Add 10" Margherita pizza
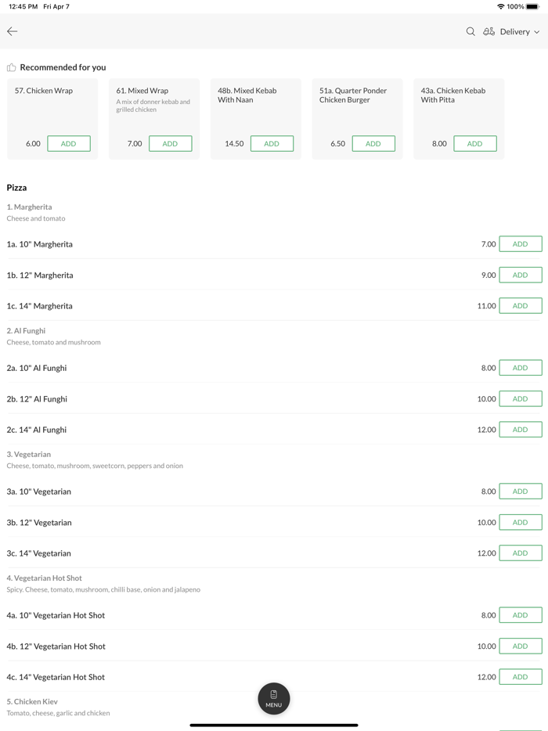The width and height of the screenshot is (548, 731). (520, 244)
